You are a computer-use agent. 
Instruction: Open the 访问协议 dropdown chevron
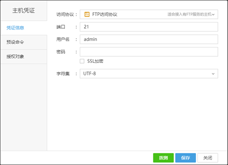[213, 15]
